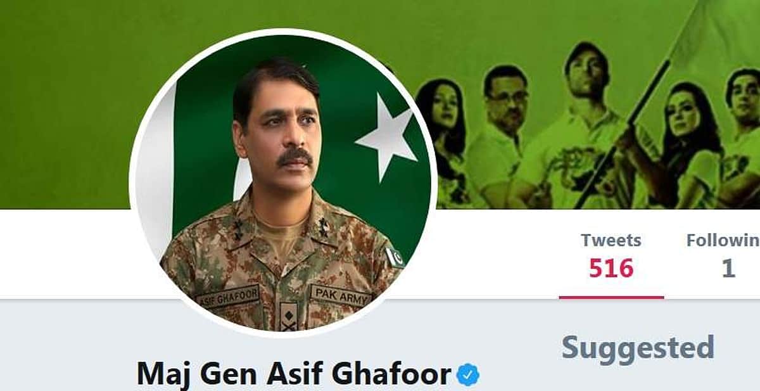Click the left collar rank insignia
Image resolution: width=760 pixels, height=391 pixels.
click(239, 228)
